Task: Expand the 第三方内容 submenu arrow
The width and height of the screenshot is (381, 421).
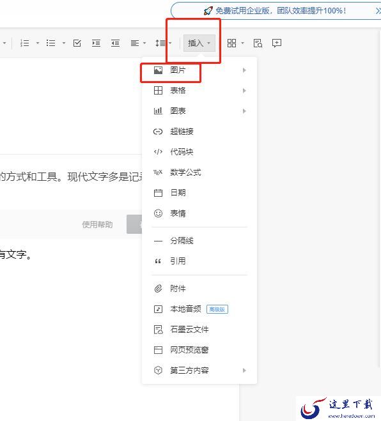Action: (x=244, y=371)
